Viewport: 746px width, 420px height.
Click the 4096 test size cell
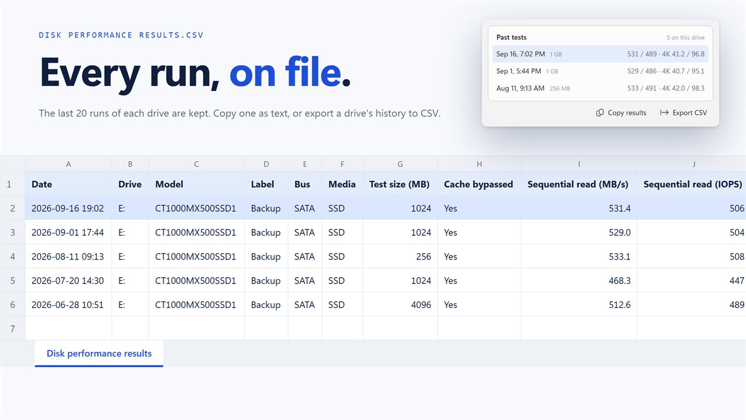tap(400, 304)
